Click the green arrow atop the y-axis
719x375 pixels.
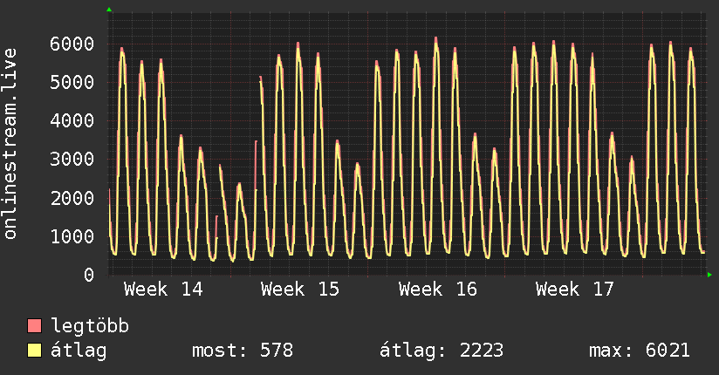tap(109, 10)
